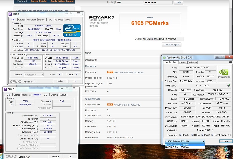Click the Close button in GPU-Z
233x159 pixels.
coord(226,141)
